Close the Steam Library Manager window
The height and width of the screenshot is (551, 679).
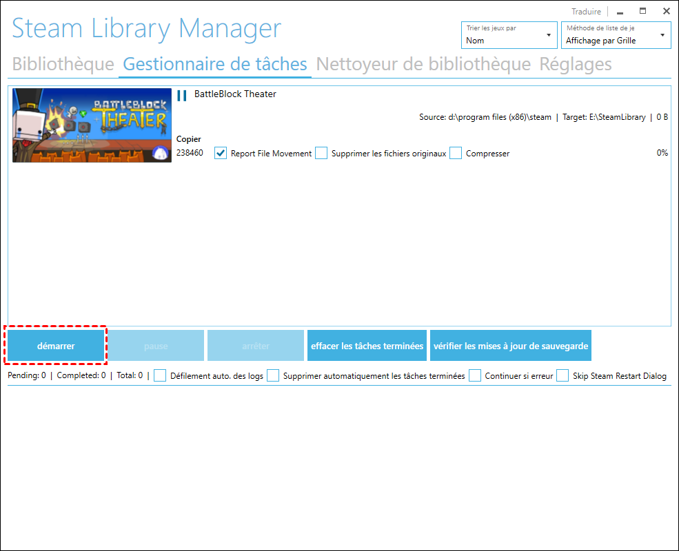(x=667, y=11)
